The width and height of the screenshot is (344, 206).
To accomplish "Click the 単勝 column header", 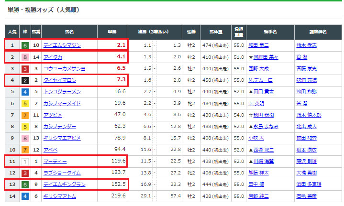I will click(x=111, y=32).
